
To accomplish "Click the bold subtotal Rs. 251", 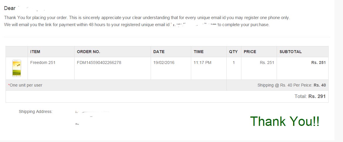I will tap(318, 62).
